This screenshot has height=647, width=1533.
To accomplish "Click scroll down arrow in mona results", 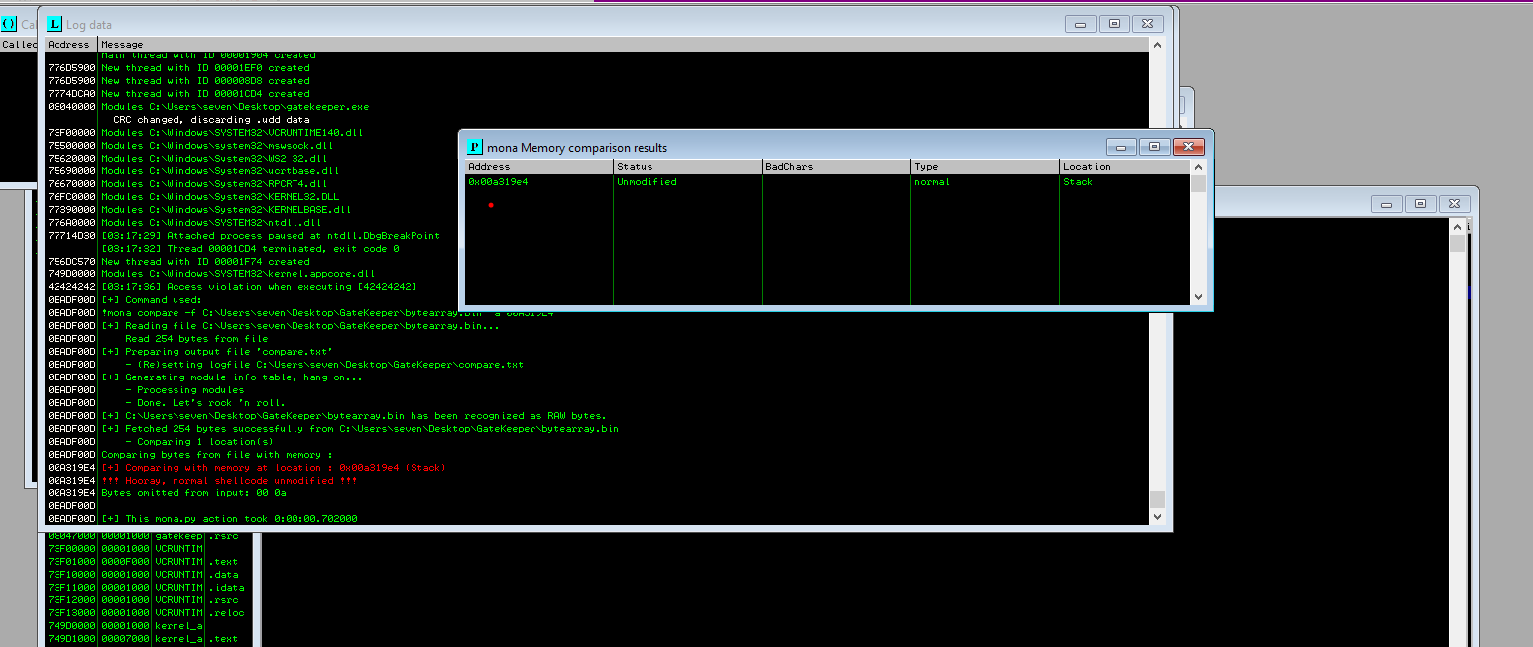I will click(1198, 296).
